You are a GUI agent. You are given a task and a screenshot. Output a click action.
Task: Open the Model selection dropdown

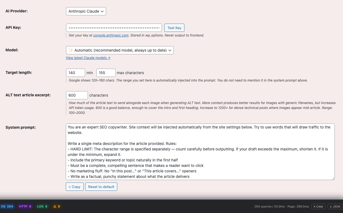click(x=120, y=50)
